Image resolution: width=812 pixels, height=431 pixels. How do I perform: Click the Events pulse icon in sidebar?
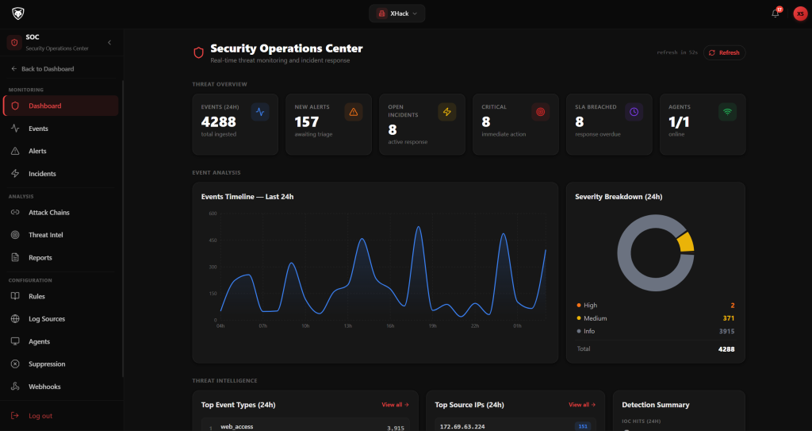tap(15, 129)
